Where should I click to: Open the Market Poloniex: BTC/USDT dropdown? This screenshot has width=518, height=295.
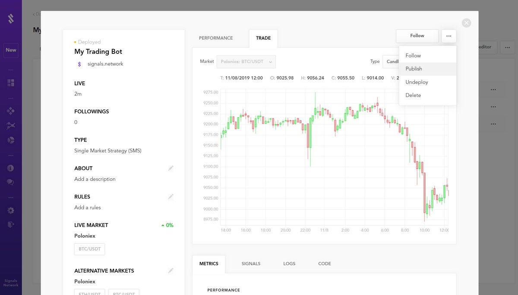click(x=246, y=62)
